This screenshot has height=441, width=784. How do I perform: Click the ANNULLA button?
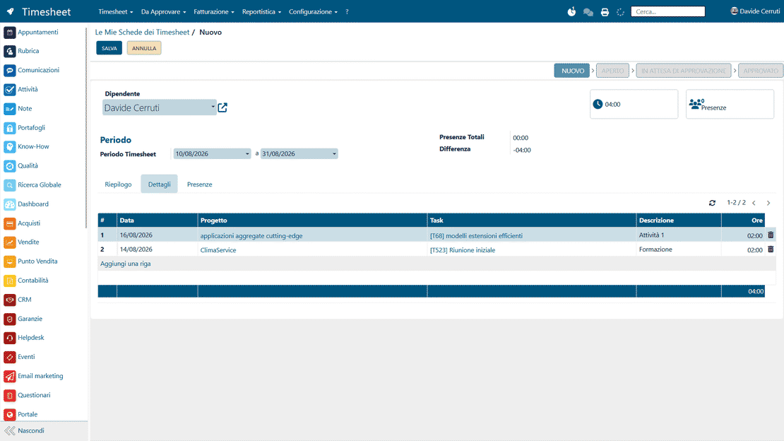(x=144, y=48)
